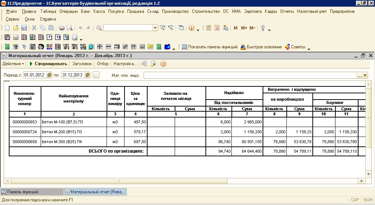
Task: Click Показать панель функций button
Action: 210,47
